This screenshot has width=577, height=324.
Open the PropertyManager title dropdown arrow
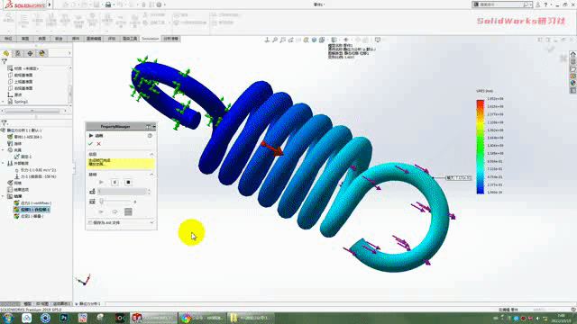click(154, 127)
